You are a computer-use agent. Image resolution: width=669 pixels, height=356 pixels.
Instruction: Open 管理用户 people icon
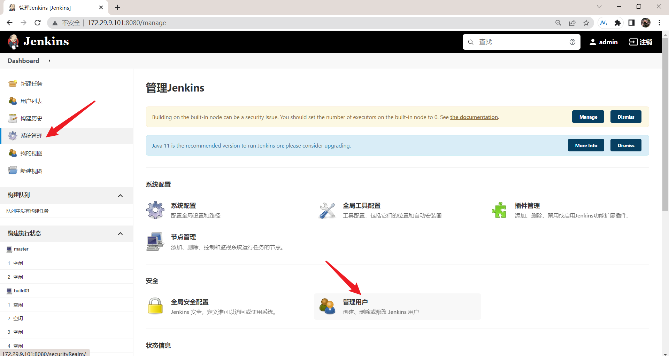click(327, 306)
